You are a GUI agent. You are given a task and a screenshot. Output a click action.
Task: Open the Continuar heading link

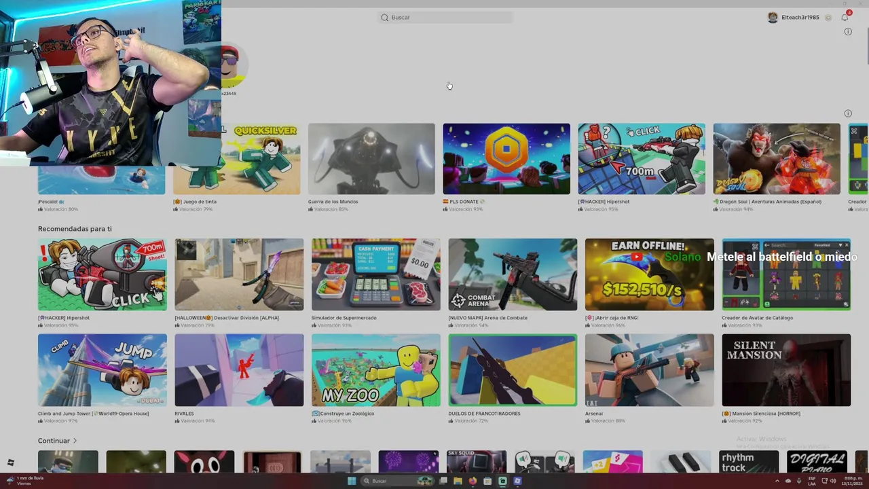click(x=54, y=441)
